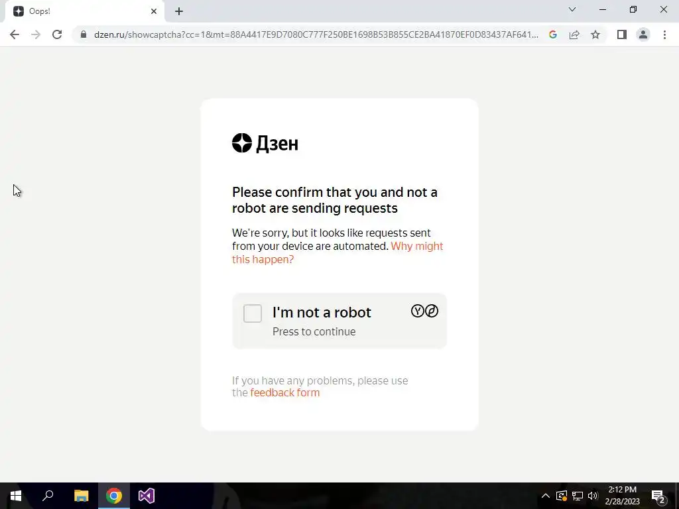Check the "I'm not a robot" checkbox
Image resolution: width=679 pixels, height=509 pixels.
tap(253, 313)
